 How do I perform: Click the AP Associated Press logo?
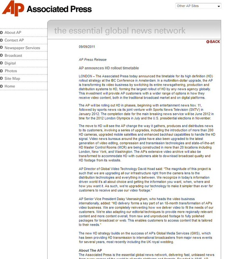coord(47,8)
